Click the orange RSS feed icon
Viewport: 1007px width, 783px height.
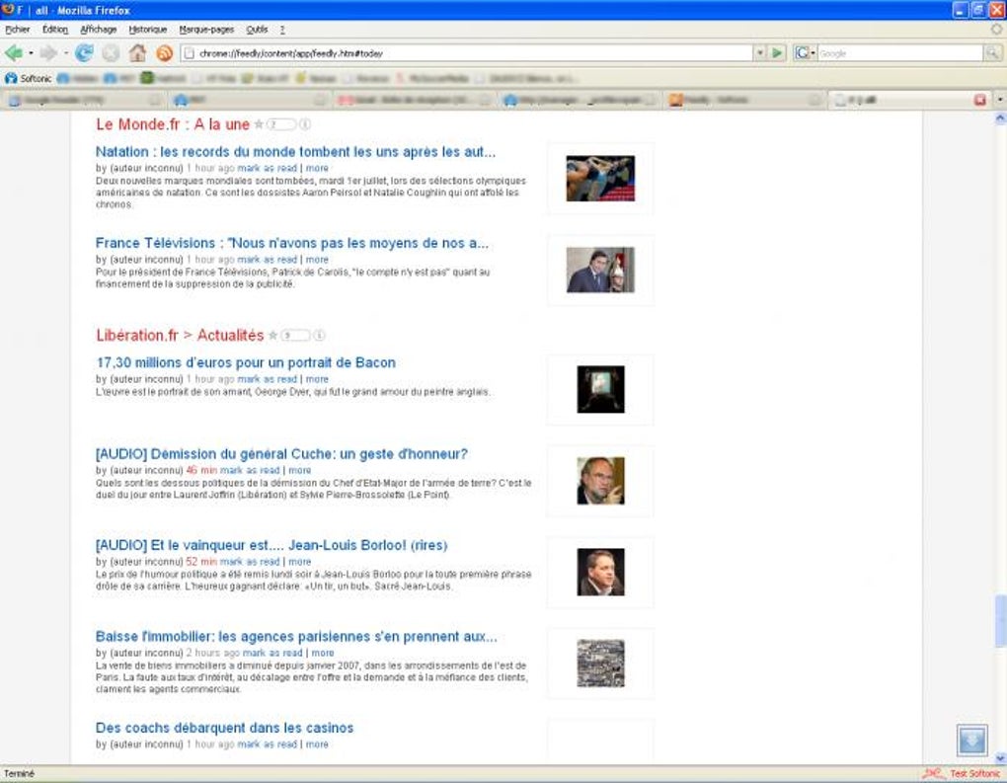[x=164, y=52]
